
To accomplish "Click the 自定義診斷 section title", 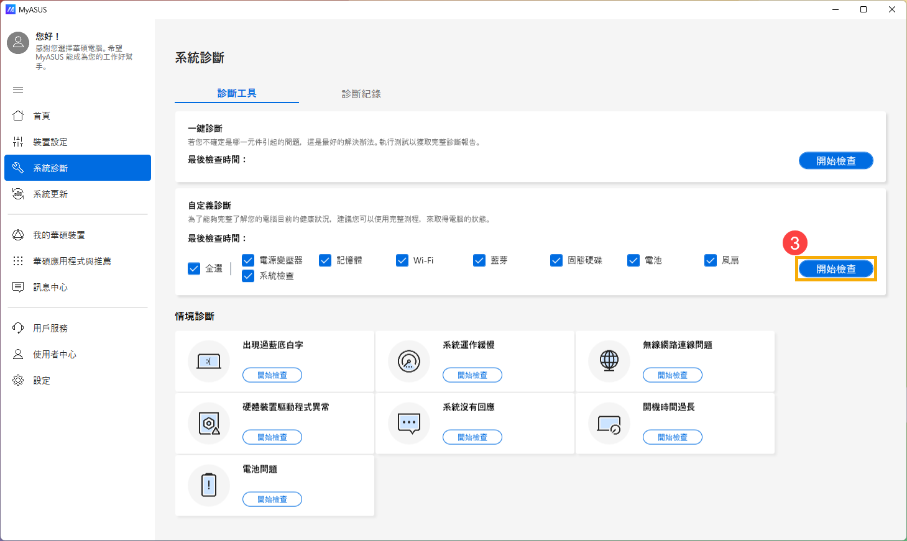I will pos(209,206).
